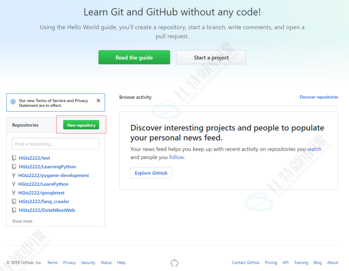This screenshot has height=271, width=349.
Task: Open HGtz2222/LearnPython repository
Action: click(x=43, y=184)
